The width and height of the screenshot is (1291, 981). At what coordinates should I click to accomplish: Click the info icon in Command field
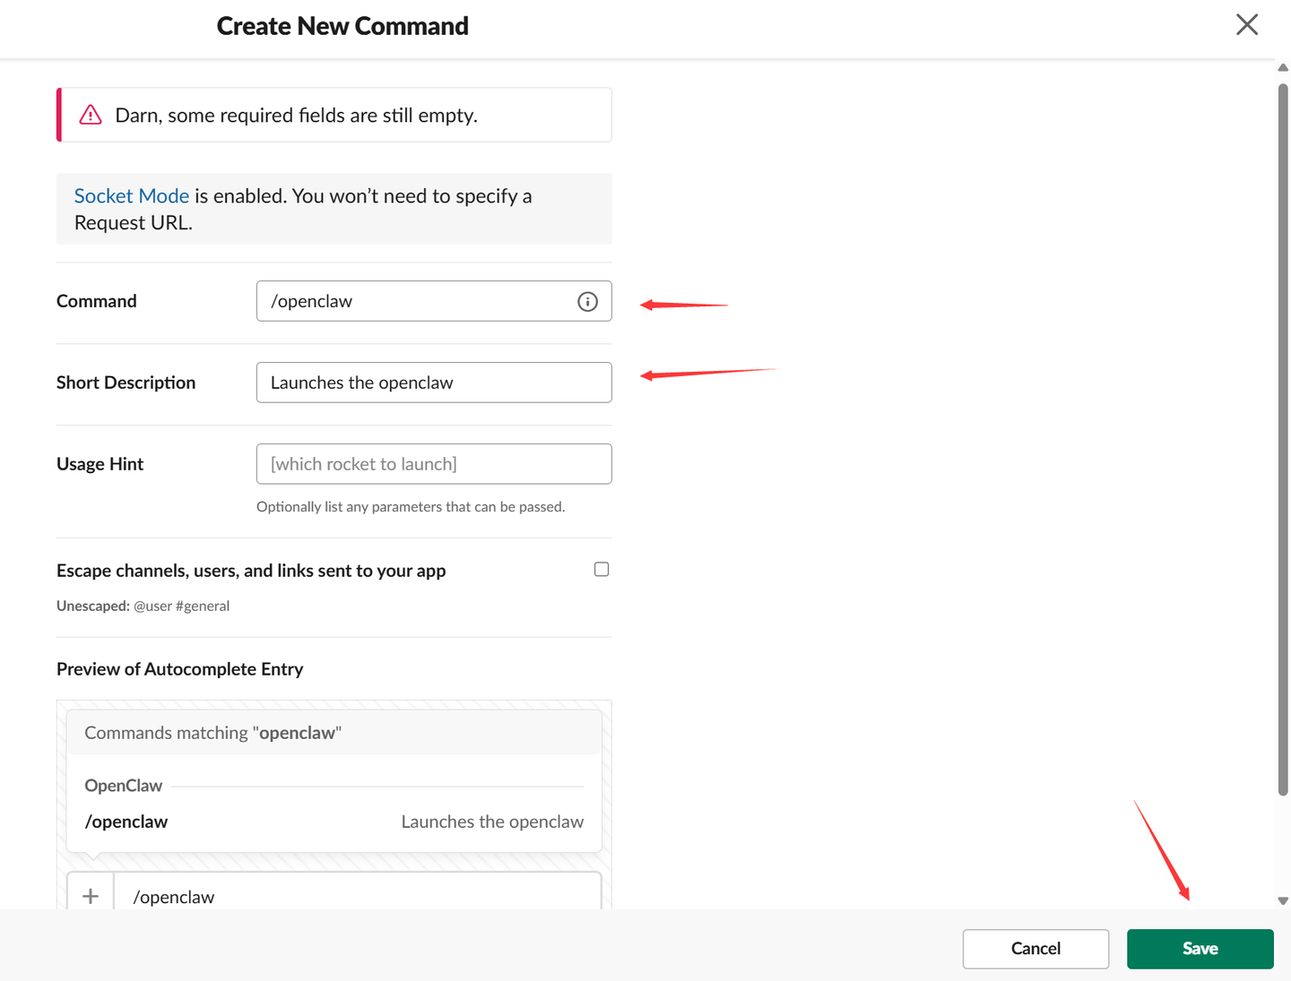587,302
